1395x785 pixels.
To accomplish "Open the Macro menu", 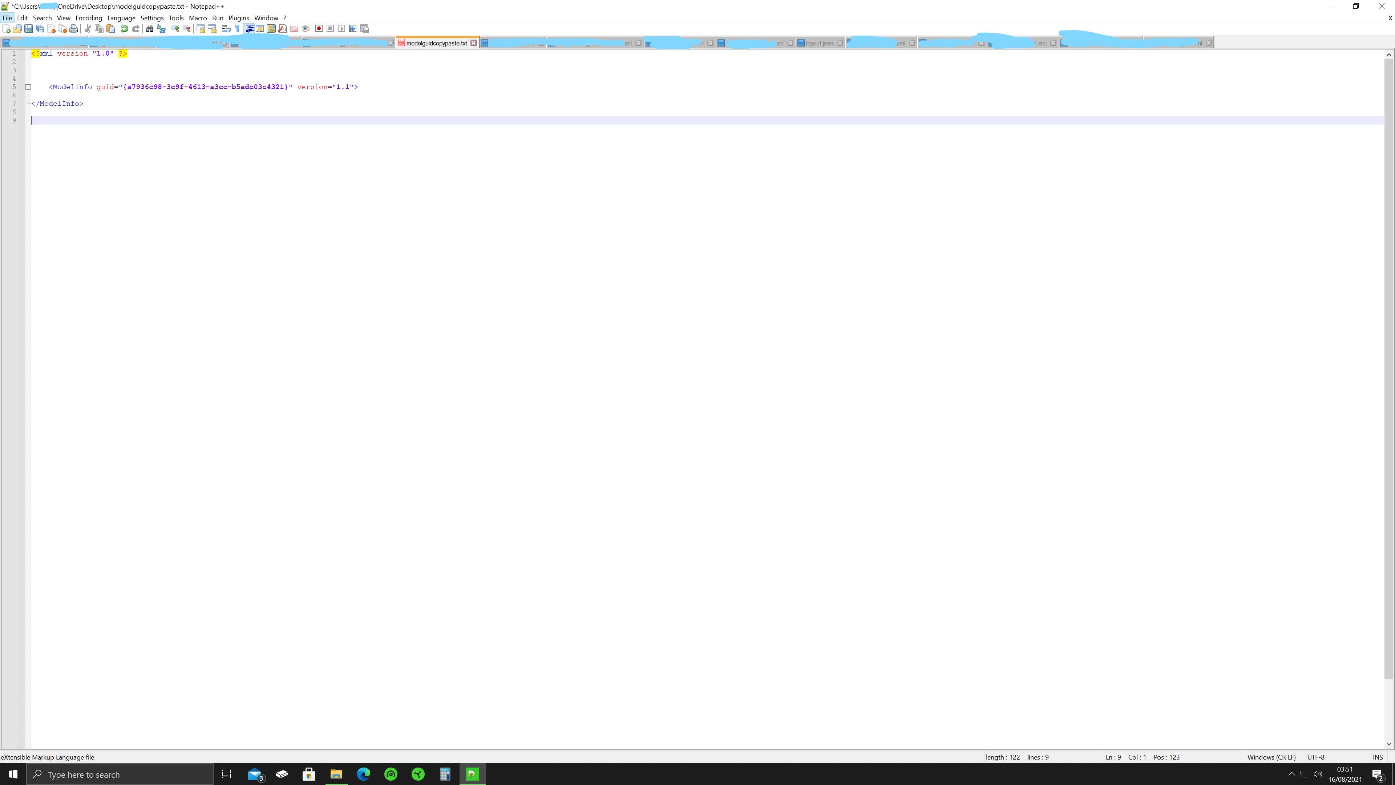I will (198, 18).
